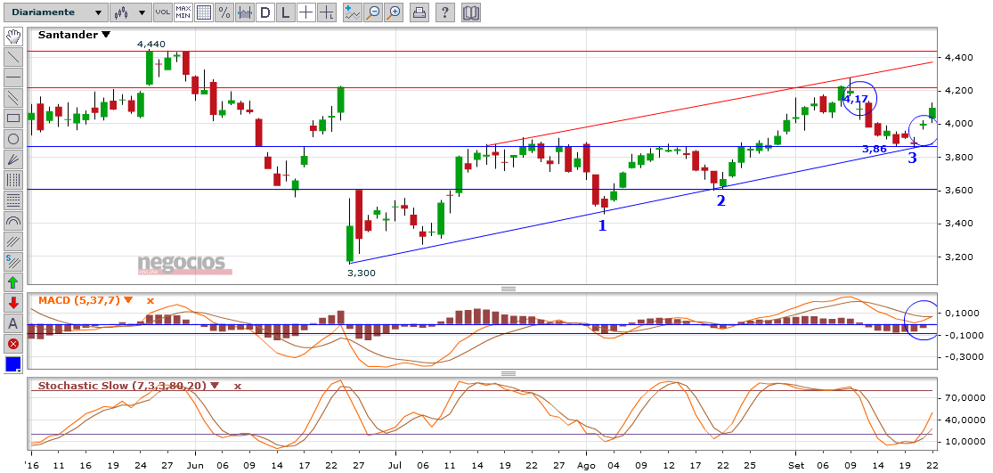This screenshot has height=473, width=993.
Task: Select the horizontal retracement lines tool
Action: point(13,200)
